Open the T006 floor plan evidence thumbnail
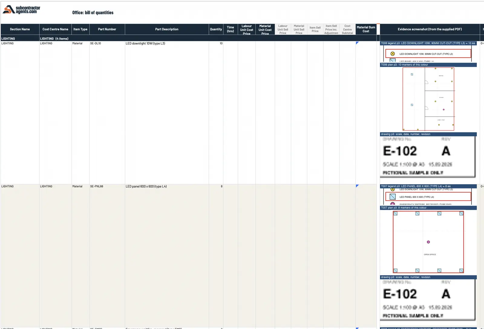The image size is (484, 329). tap(428, 99)
